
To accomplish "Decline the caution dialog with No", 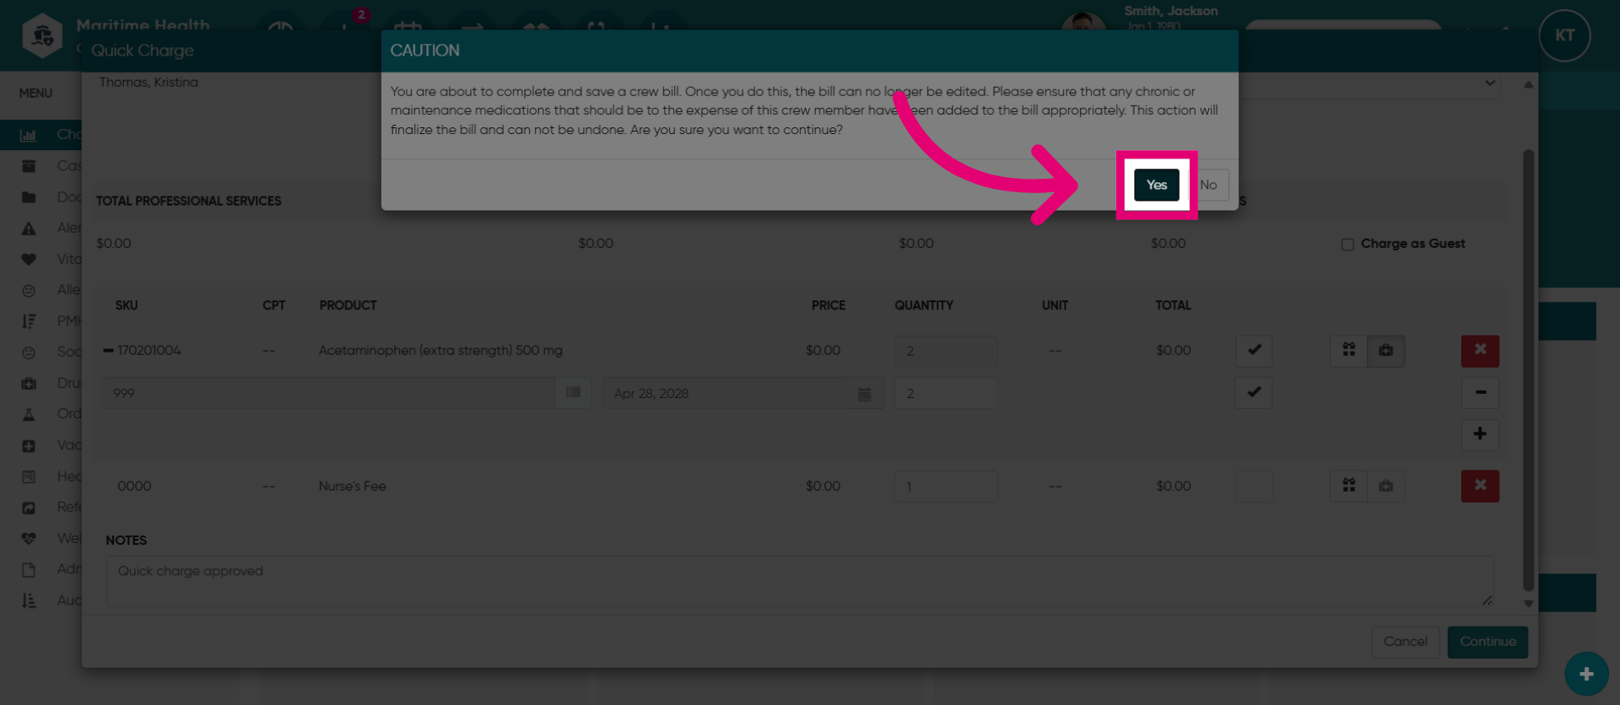I will click(1209, 185).
